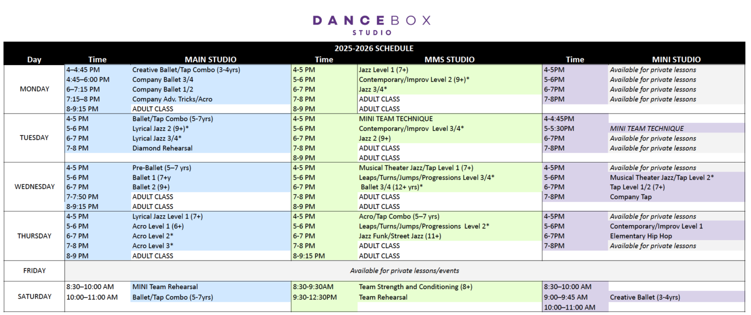
Task: Select the SATURDAY row label
Action: click(35, 296)
